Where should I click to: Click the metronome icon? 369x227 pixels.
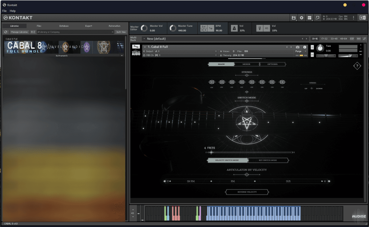tap(234, 28)
